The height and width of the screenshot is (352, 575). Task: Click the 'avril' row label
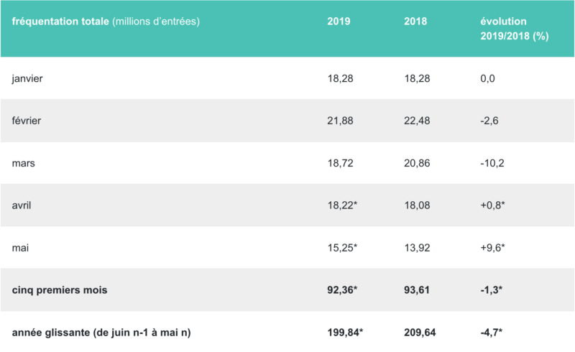(23, 205)
